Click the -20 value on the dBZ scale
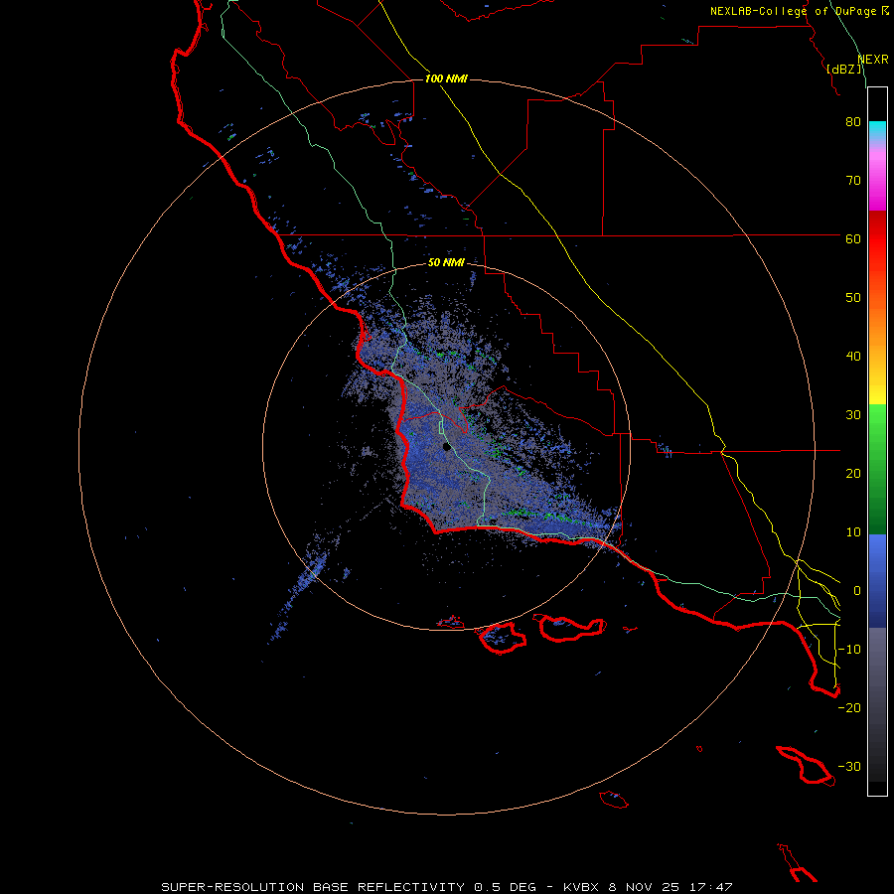 [x=849, y=707]
